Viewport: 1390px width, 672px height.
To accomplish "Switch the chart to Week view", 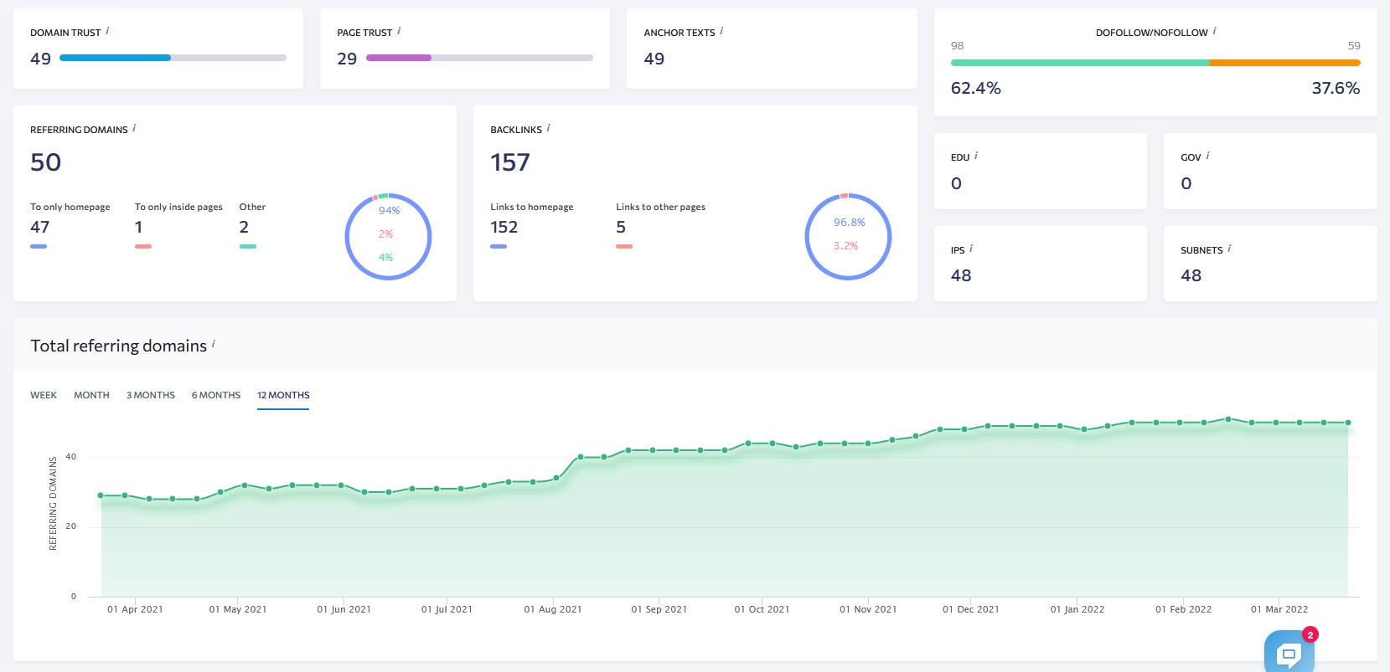I will pyautogui.click(x=44, y=395).
